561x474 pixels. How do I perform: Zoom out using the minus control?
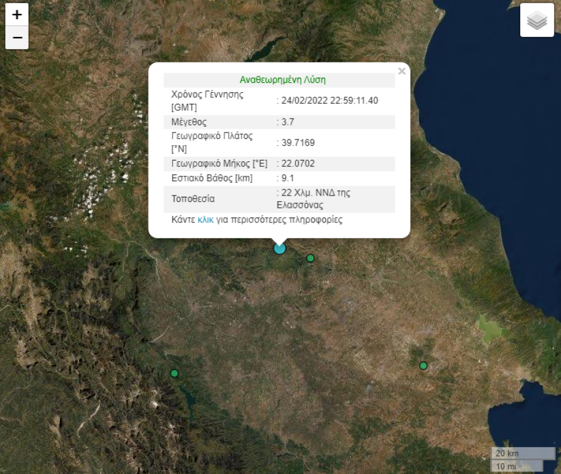click(17, 37)
